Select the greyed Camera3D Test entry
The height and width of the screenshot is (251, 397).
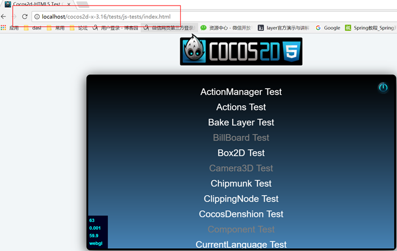(241, 168)
